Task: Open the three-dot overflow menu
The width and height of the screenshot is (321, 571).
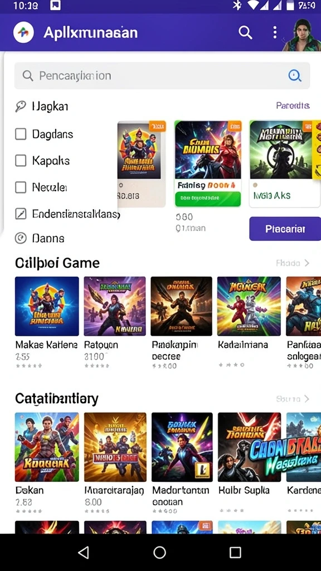Action: pyautogui.click(x=275, y=32)
